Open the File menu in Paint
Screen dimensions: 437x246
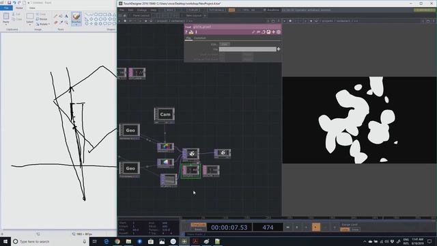tap(6, 8)
